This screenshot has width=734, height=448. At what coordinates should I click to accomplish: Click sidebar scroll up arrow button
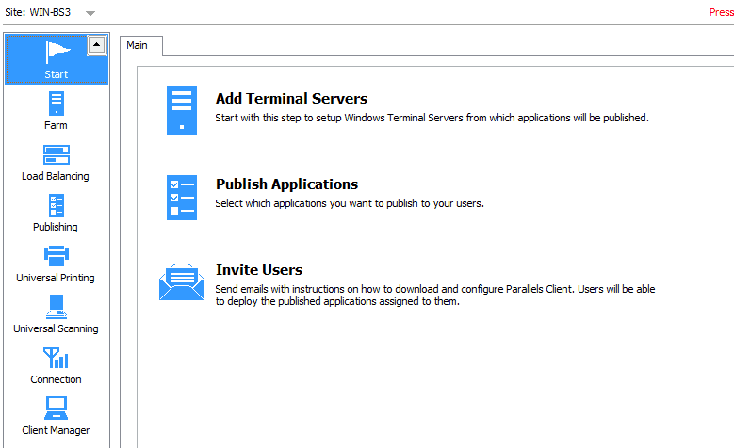point(96,45)
